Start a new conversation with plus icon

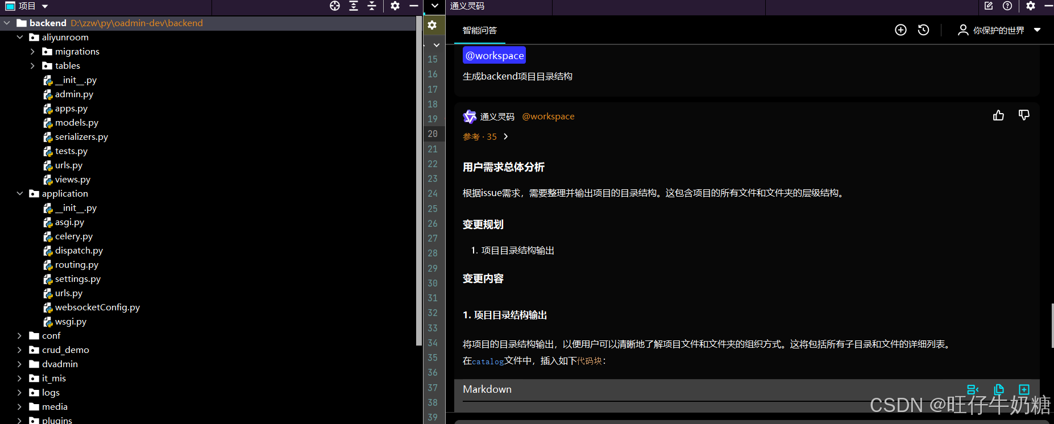901,30
